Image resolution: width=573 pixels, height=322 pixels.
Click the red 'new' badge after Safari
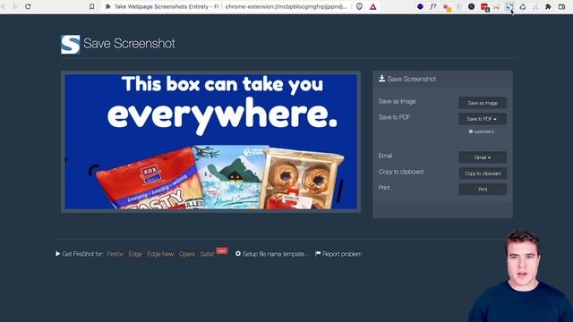(222, 250)
